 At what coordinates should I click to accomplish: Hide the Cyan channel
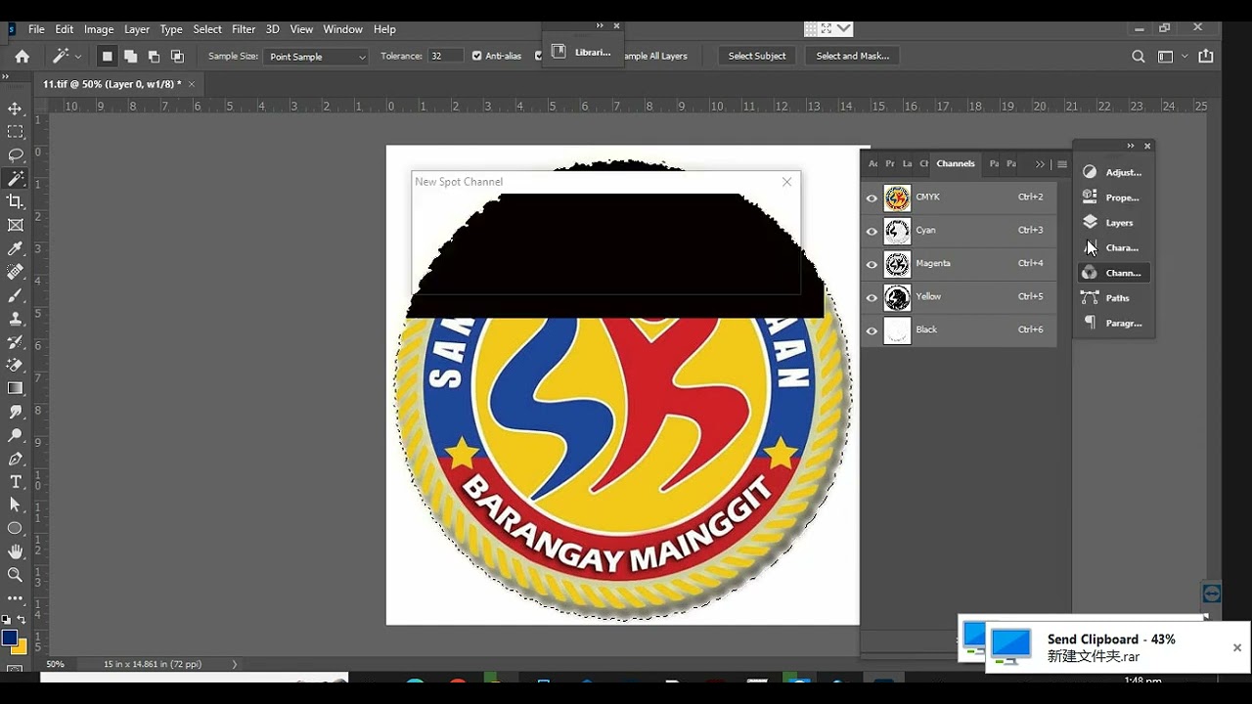point(872,231)
